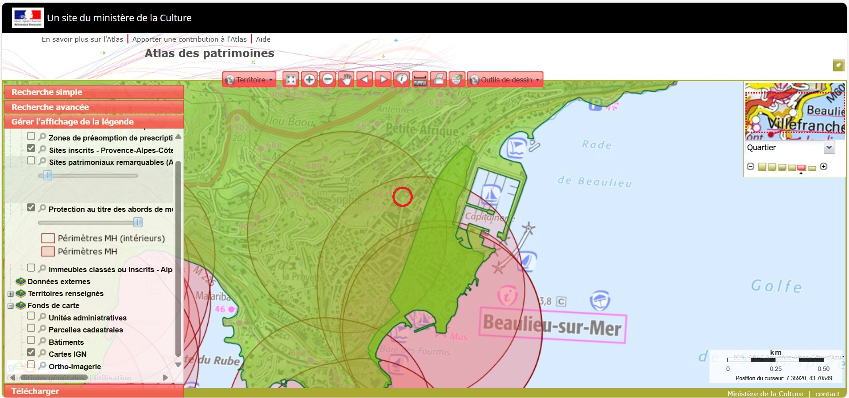Click the print map icon

coord(438,80)
